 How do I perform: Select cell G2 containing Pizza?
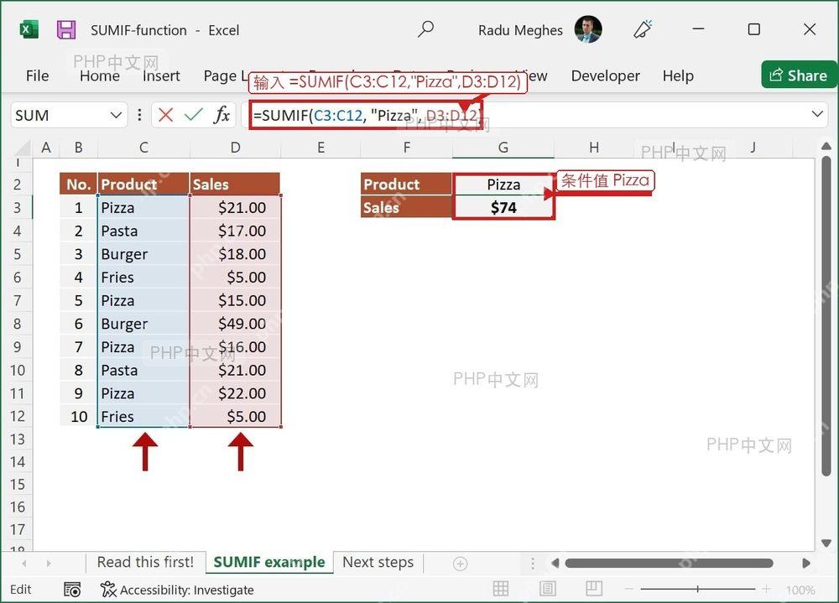503,185
